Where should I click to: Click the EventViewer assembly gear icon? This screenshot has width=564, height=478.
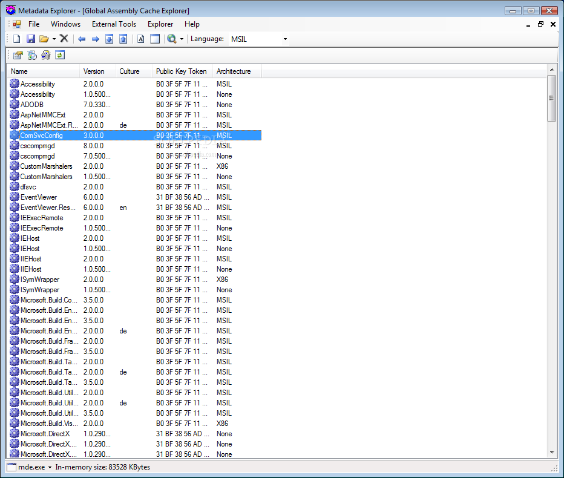15,197
